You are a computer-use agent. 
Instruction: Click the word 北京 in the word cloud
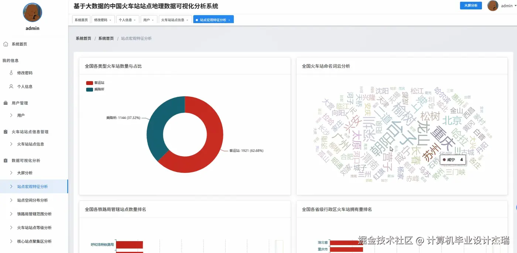click(452, 121)
